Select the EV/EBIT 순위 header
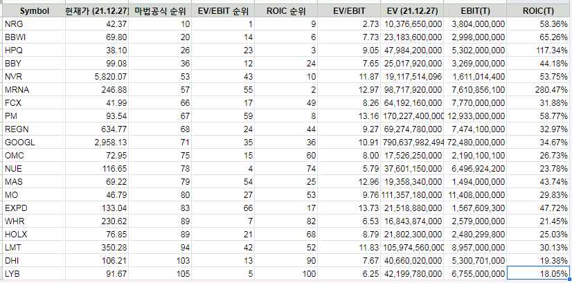 click(223, 11)
